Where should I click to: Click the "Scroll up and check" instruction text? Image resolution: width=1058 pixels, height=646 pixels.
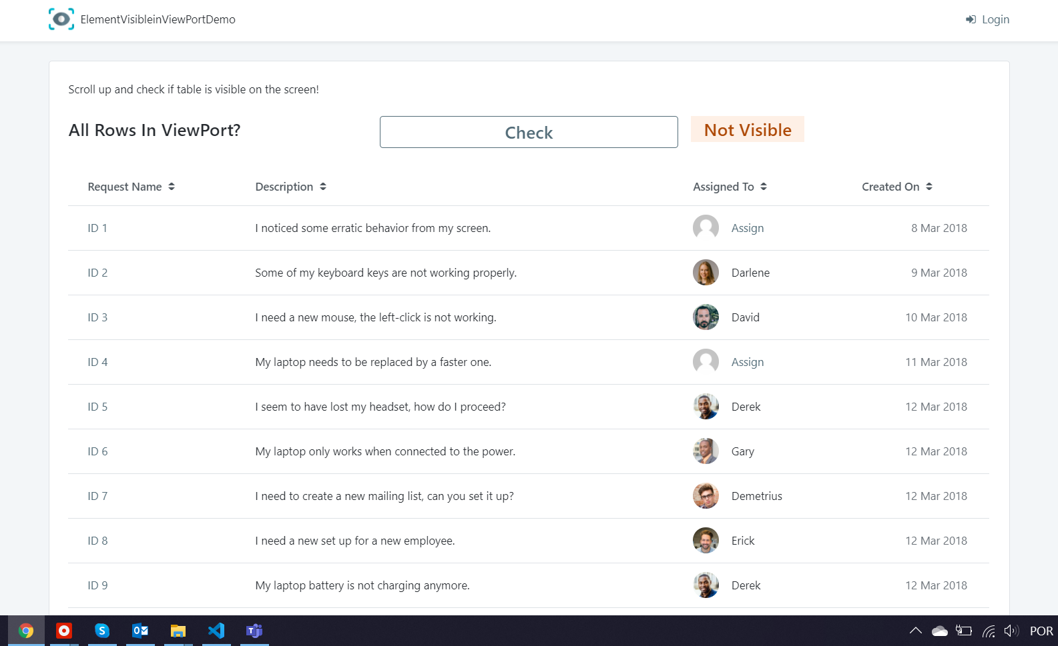pyautogui.click(x=194, y=89)
